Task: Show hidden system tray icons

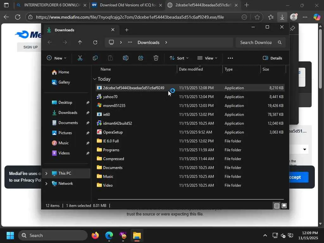Action: pyautogui.click(x=265, y=235)
